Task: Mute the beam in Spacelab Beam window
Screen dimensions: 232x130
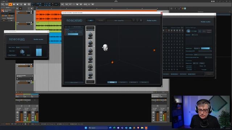Action: (28, 55)
